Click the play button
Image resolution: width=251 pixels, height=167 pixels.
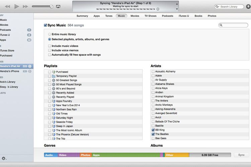click(17, 6)
